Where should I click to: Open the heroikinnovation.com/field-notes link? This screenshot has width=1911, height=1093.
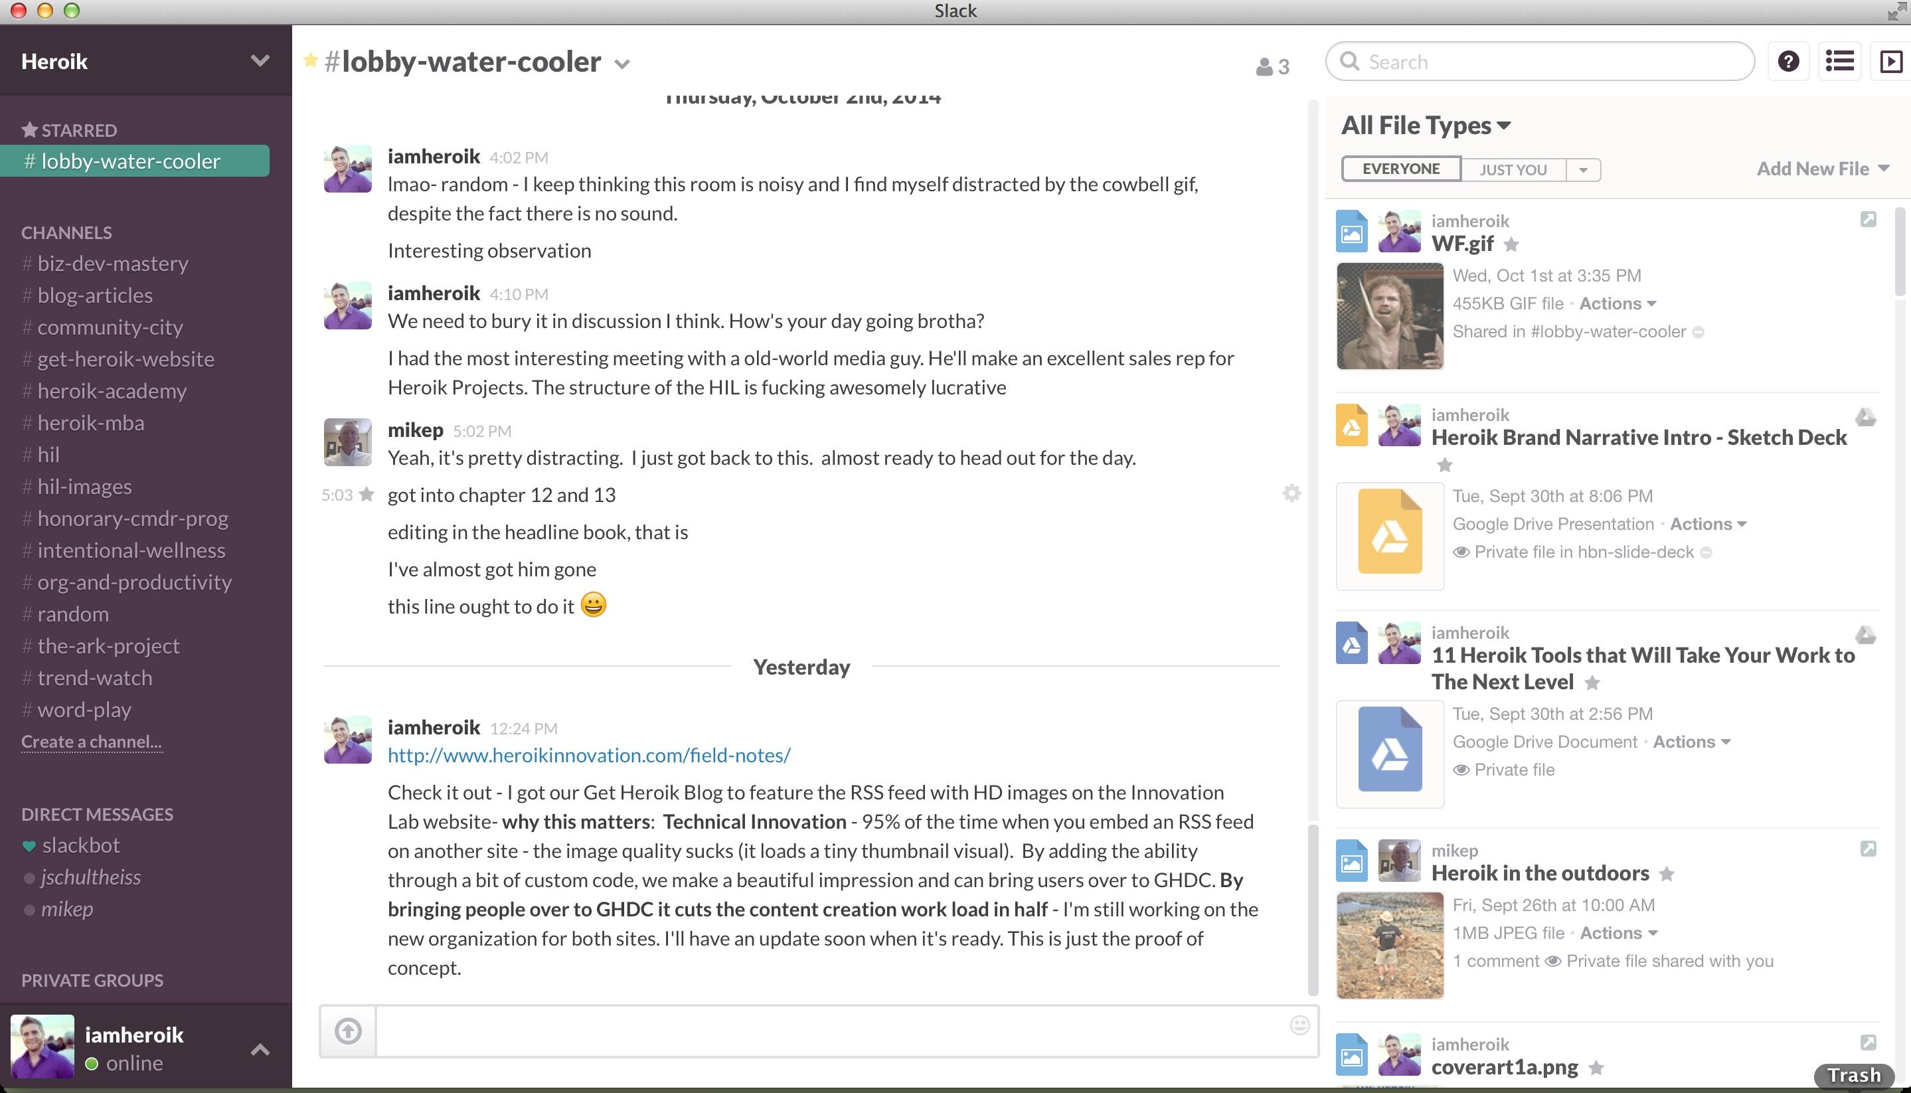[x=588, y=754]
